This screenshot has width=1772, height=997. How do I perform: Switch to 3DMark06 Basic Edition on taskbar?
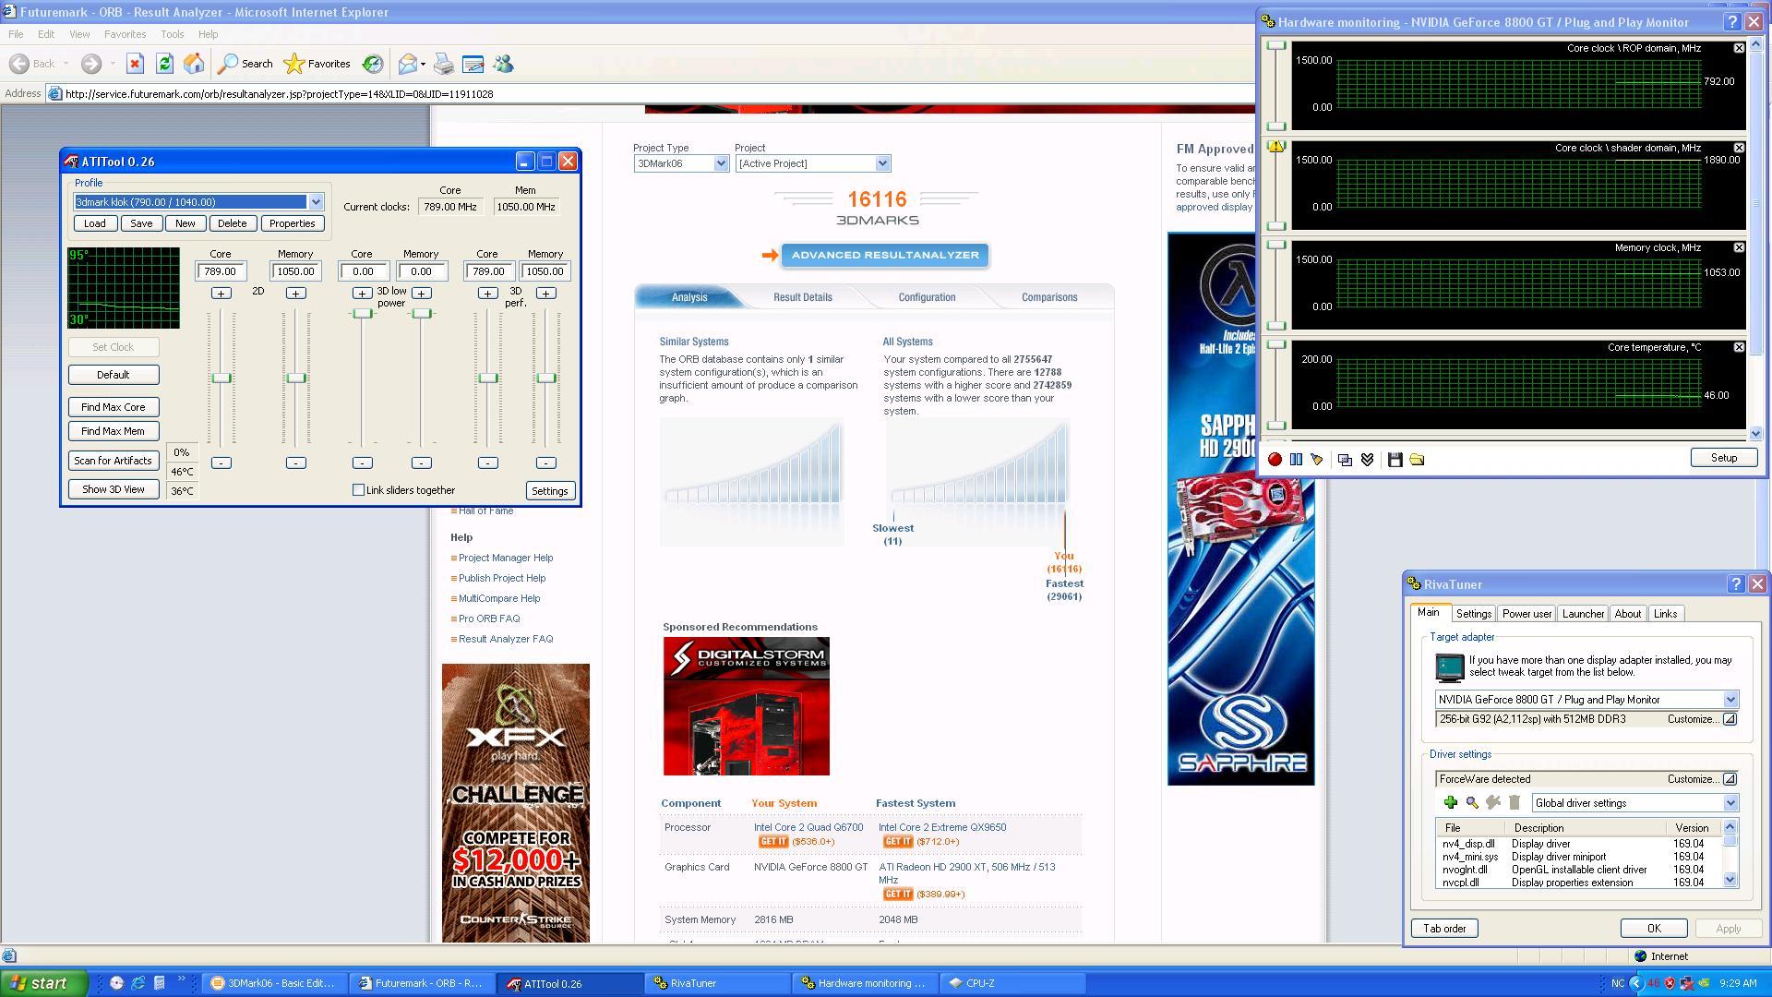(x=275, y=983)
